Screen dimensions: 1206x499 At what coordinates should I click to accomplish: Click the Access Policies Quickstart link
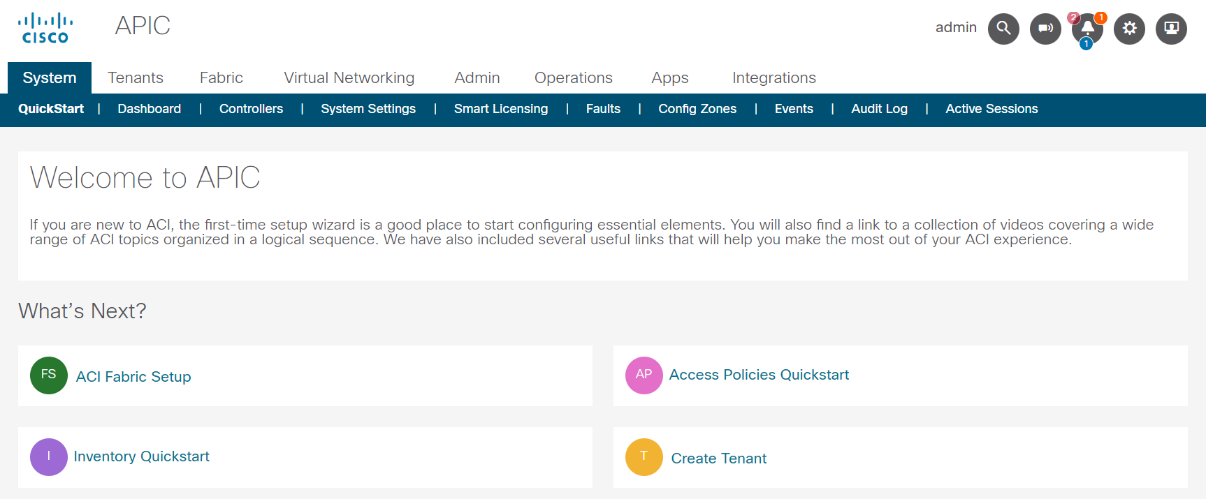[759, 375]
